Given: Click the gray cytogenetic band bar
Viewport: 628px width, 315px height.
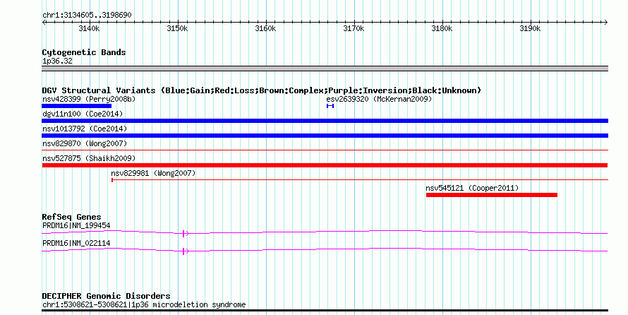Looking at the screenshot, I should (325, 69).
